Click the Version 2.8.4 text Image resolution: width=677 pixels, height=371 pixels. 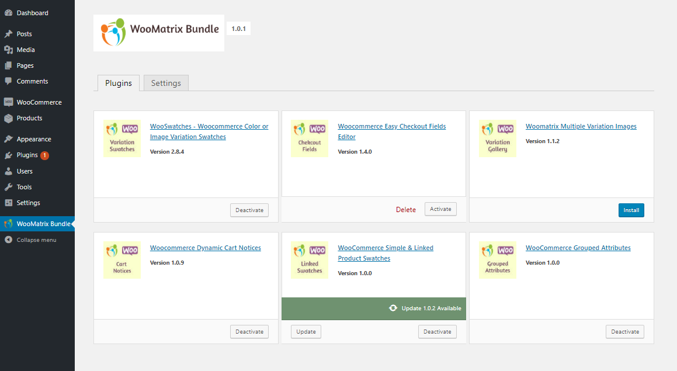click(x=166, y=151)
